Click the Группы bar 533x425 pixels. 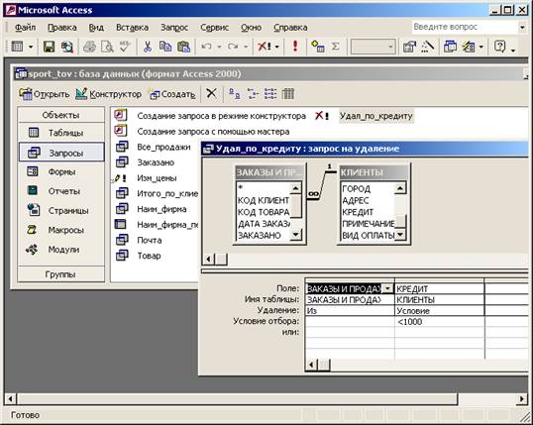(x=60, y=274)
